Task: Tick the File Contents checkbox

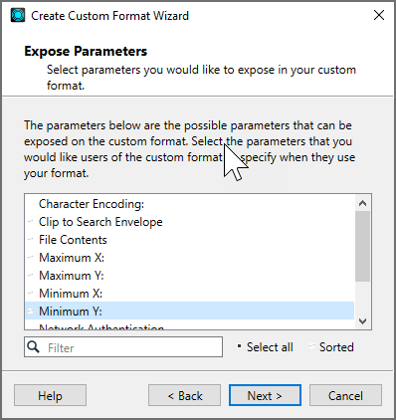Action: click(x=30, y=239)
